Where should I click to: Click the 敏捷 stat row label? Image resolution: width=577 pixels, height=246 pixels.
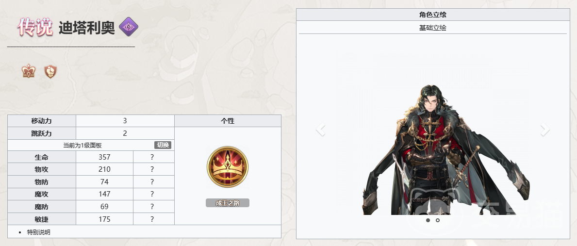pyautogui.click(x=42, y=219)
